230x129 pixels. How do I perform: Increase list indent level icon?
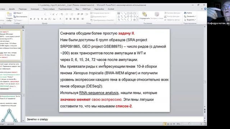pyautogui.click(x=82, y=14)
